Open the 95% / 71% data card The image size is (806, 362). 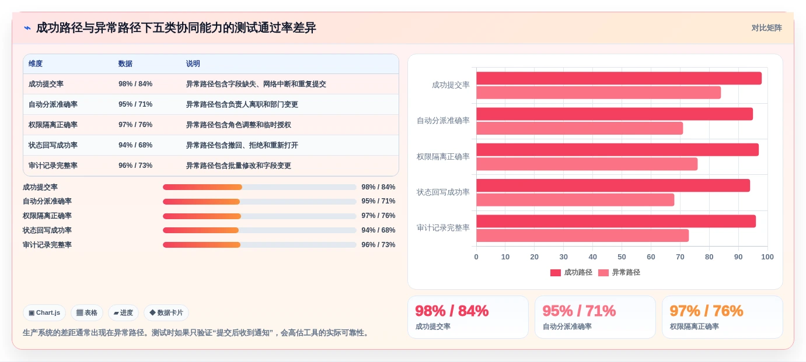[595, 317]
